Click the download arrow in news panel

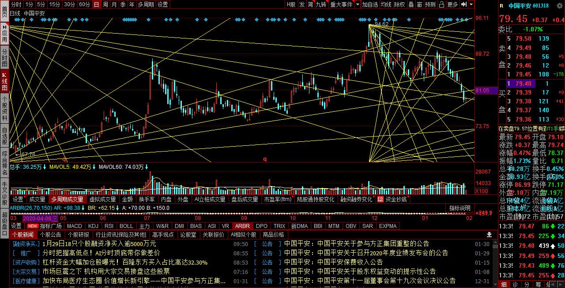tap(489, 235)
